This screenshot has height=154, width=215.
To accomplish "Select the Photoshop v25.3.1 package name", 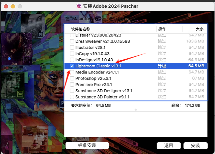I will (93, 79).
